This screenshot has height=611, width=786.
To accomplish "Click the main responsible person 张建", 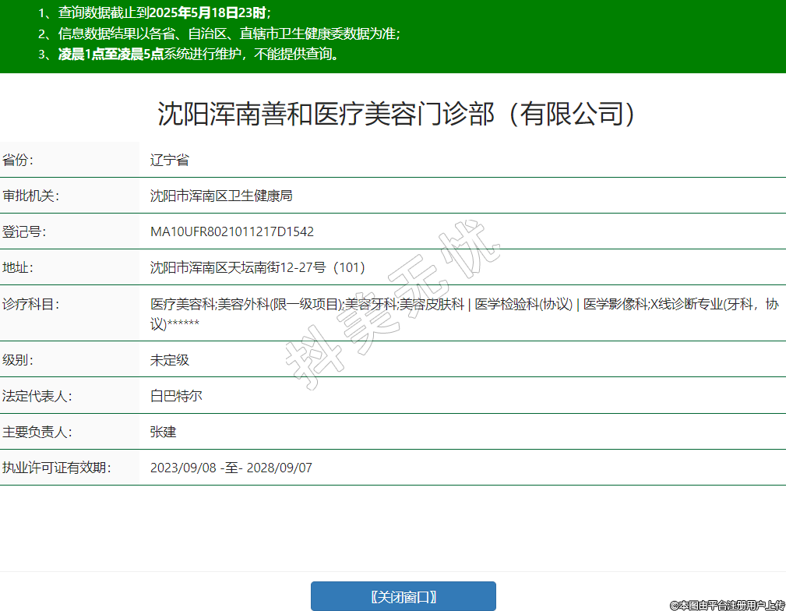I will click(x=164, y=432).
